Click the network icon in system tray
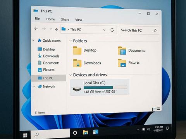Viewport: 186px width, 139px height. (144, 129)
